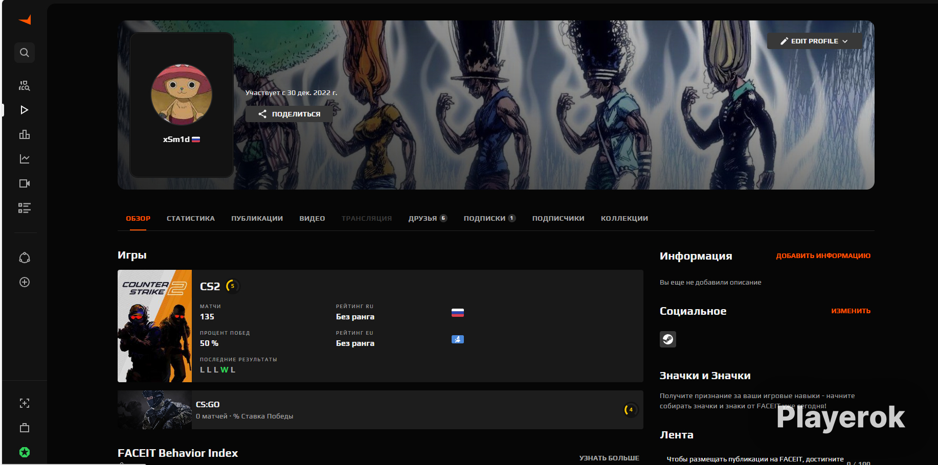Open the ПОДПИСЧИКИ tab
Viewport: 938px width, 465px height.
(x=558, y=218)
